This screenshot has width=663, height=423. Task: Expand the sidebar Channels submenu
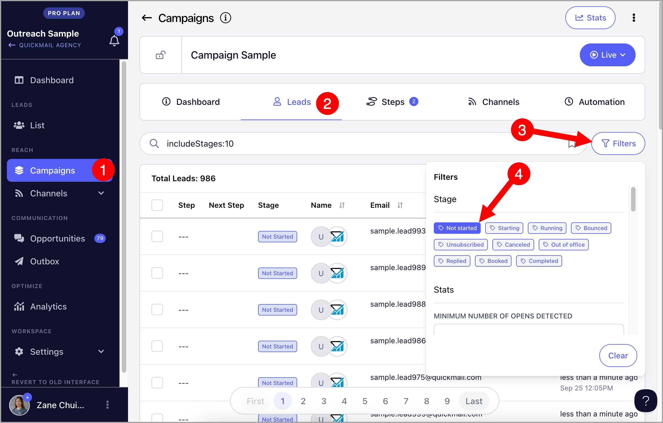point(101,193)
